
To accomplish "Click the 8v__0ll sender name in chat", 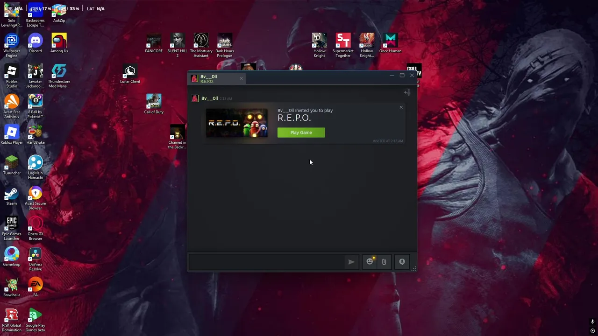I will click(209, 98).
